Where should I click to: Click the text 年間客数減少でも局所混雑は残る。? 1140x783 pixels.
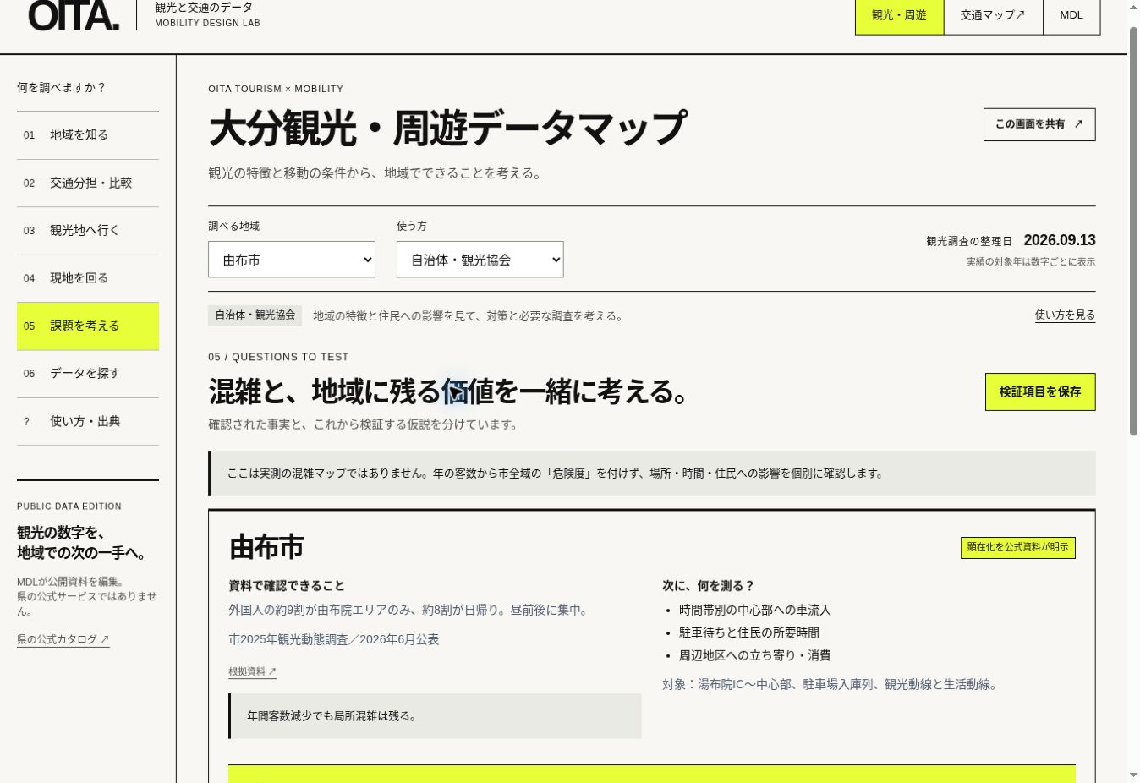[332, 716]
